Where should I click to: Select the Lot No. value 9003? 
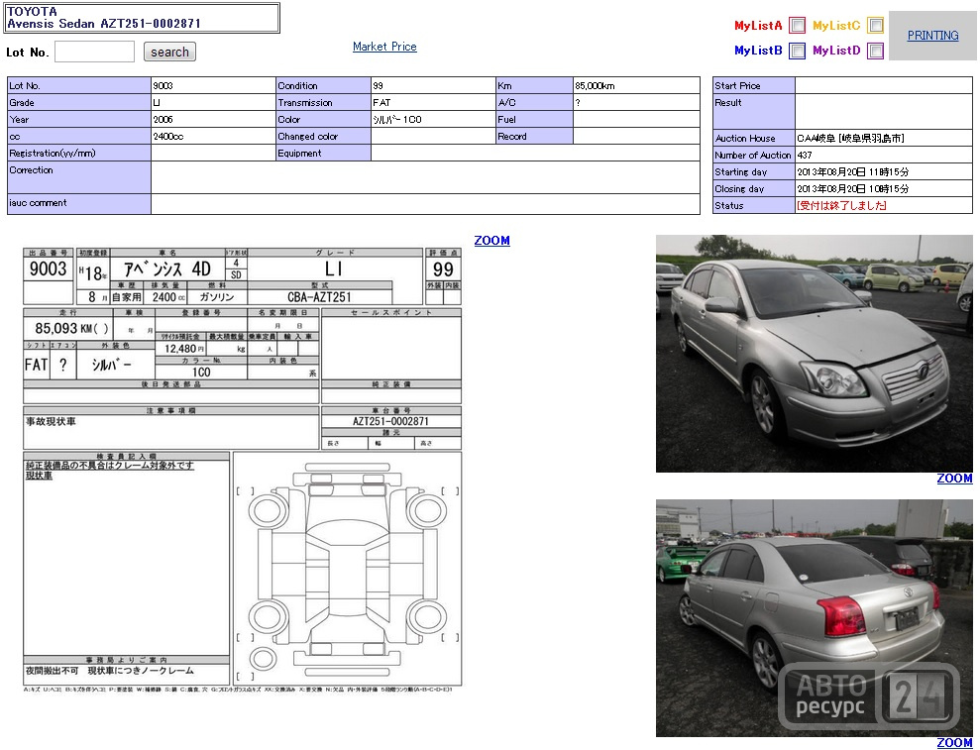point(163,85)
